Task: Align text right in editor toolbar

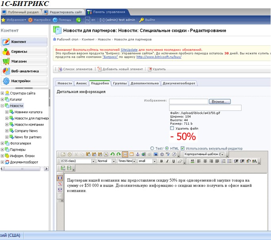Action: [x=211, y=161]
